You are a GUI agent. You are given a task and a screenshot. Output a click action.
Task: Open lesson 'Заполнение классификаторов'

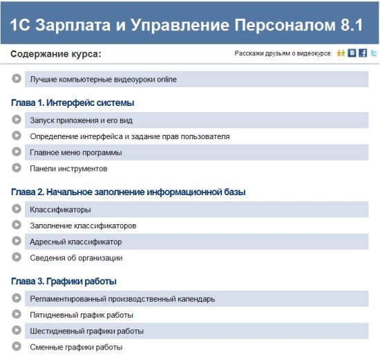(83, 226)
